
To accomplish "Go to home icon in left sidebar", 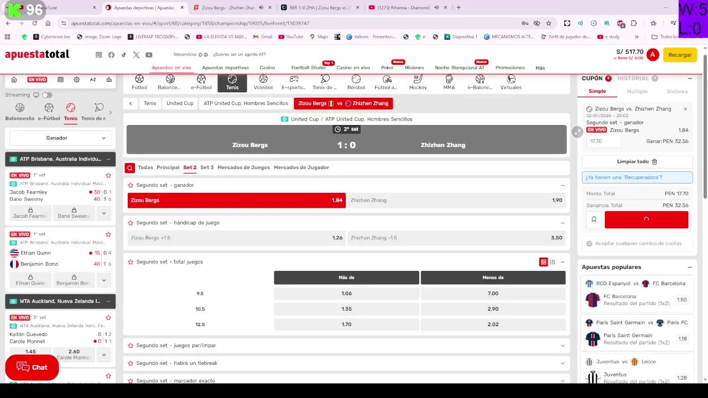I will [14, 80].
